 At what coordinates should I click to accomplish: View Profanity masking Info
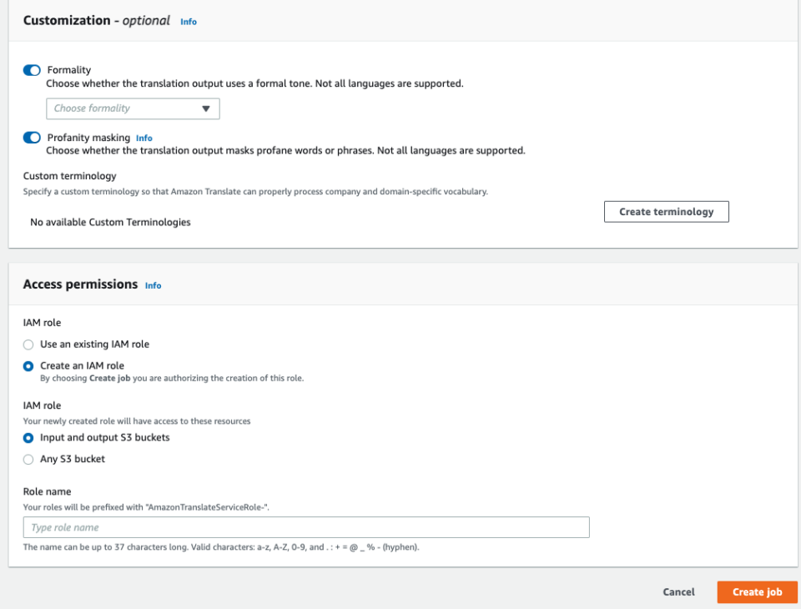coord(144,138)
